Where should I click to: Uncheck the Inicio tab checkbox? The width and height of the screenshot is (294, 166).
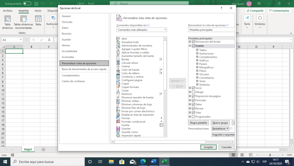(x=193, y=88)
